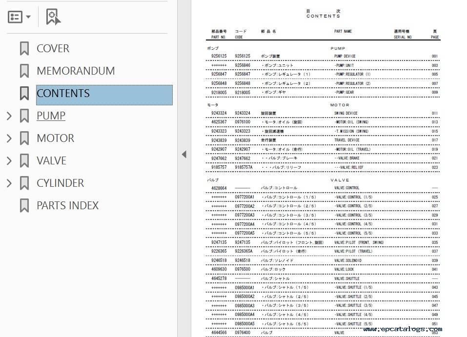Viewport: 467px width, 337px height.
Task: Open the bookmark options list menu
Action: click(19, 17)
